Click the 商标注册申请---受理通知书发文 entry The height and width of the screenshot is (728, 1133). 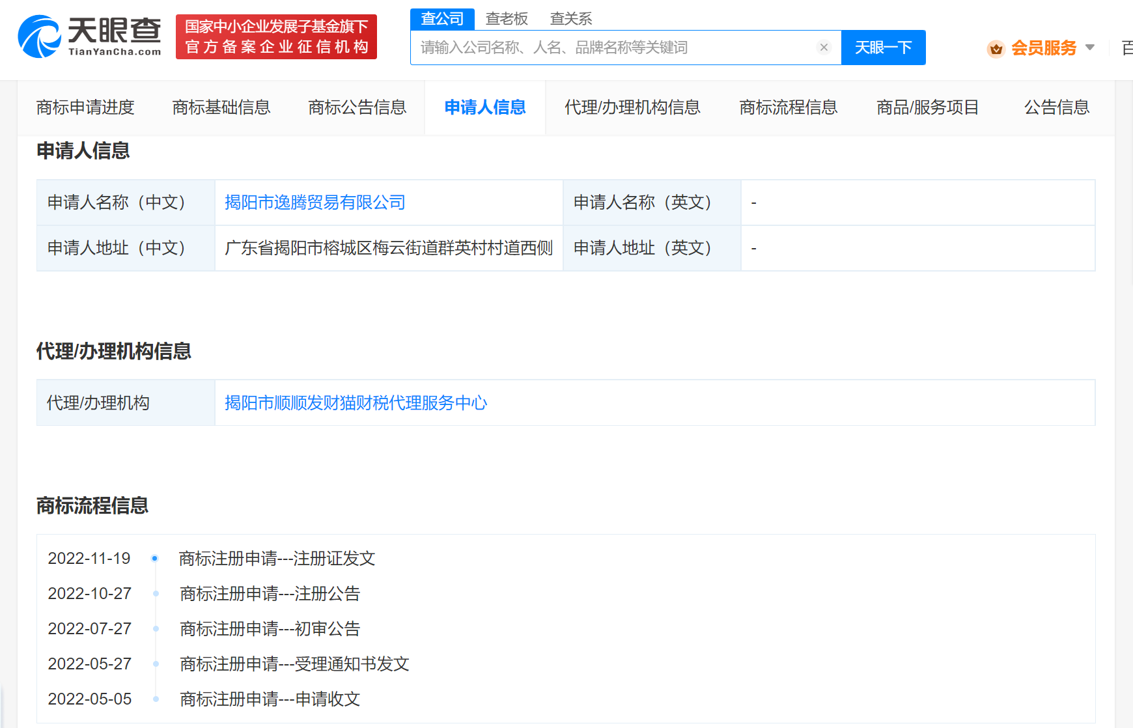(x=294, y=664)
